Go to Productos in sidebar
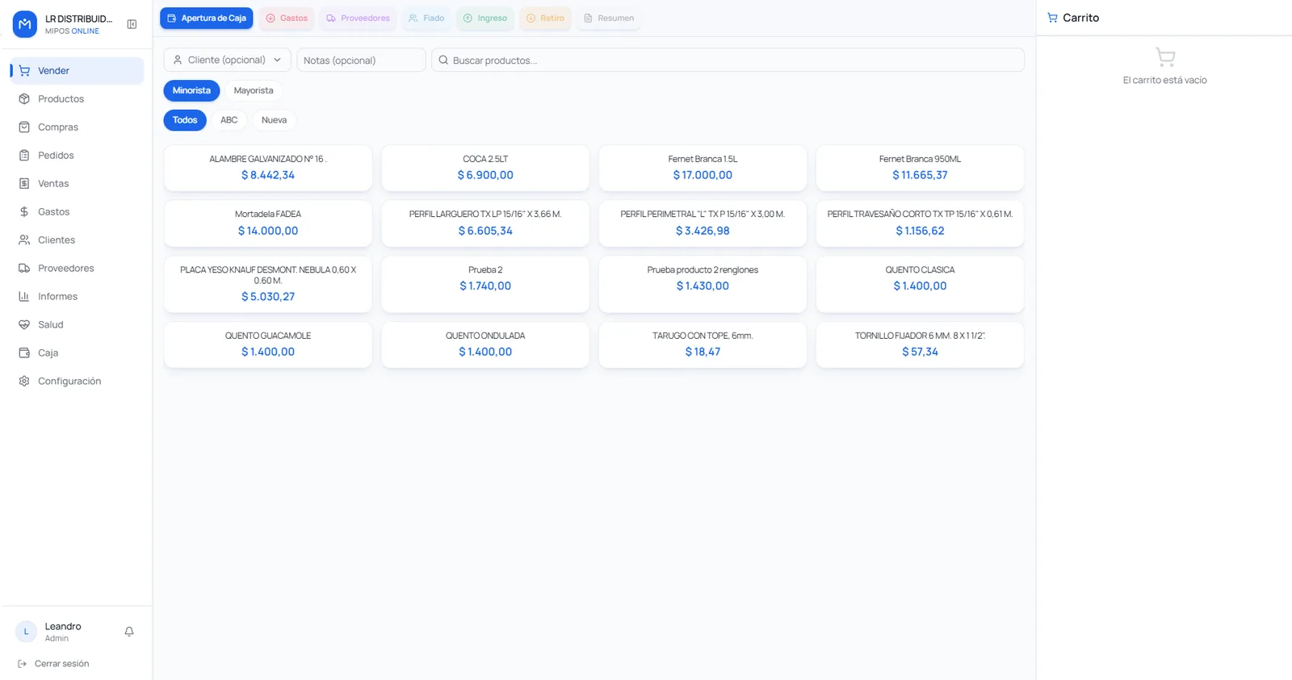Screen dimensions: 1292x680 [x=77, y=99]
